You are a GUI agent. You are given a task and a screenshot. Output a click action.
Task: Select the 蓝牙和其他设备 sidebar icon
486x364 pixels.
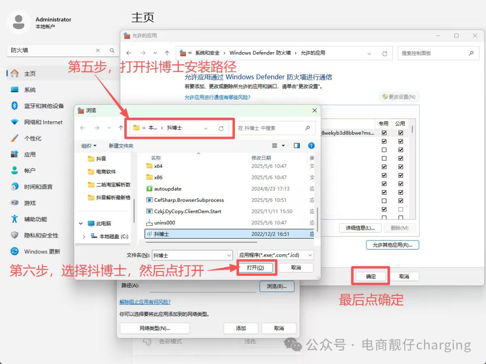coord(13,106)
